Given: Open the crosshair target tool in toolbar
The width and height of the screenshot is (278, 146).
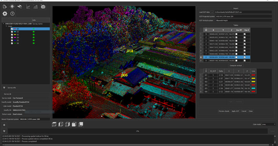Looking at the screenshot, I should coord(12,7).
